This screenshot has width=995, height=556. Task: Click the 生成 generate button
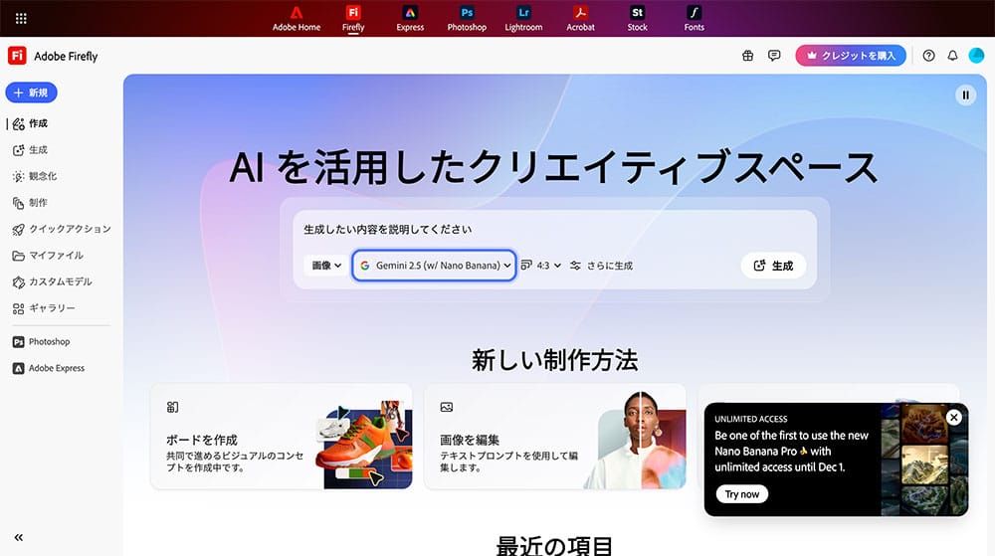[x=773, y=266]
